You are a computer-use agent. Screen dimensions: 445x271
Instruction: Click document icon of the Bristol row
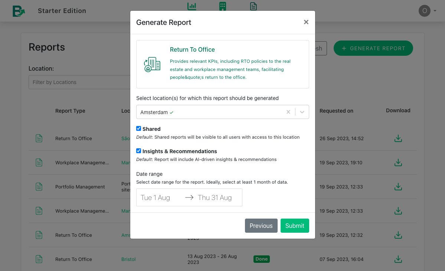tap(39, 259)
